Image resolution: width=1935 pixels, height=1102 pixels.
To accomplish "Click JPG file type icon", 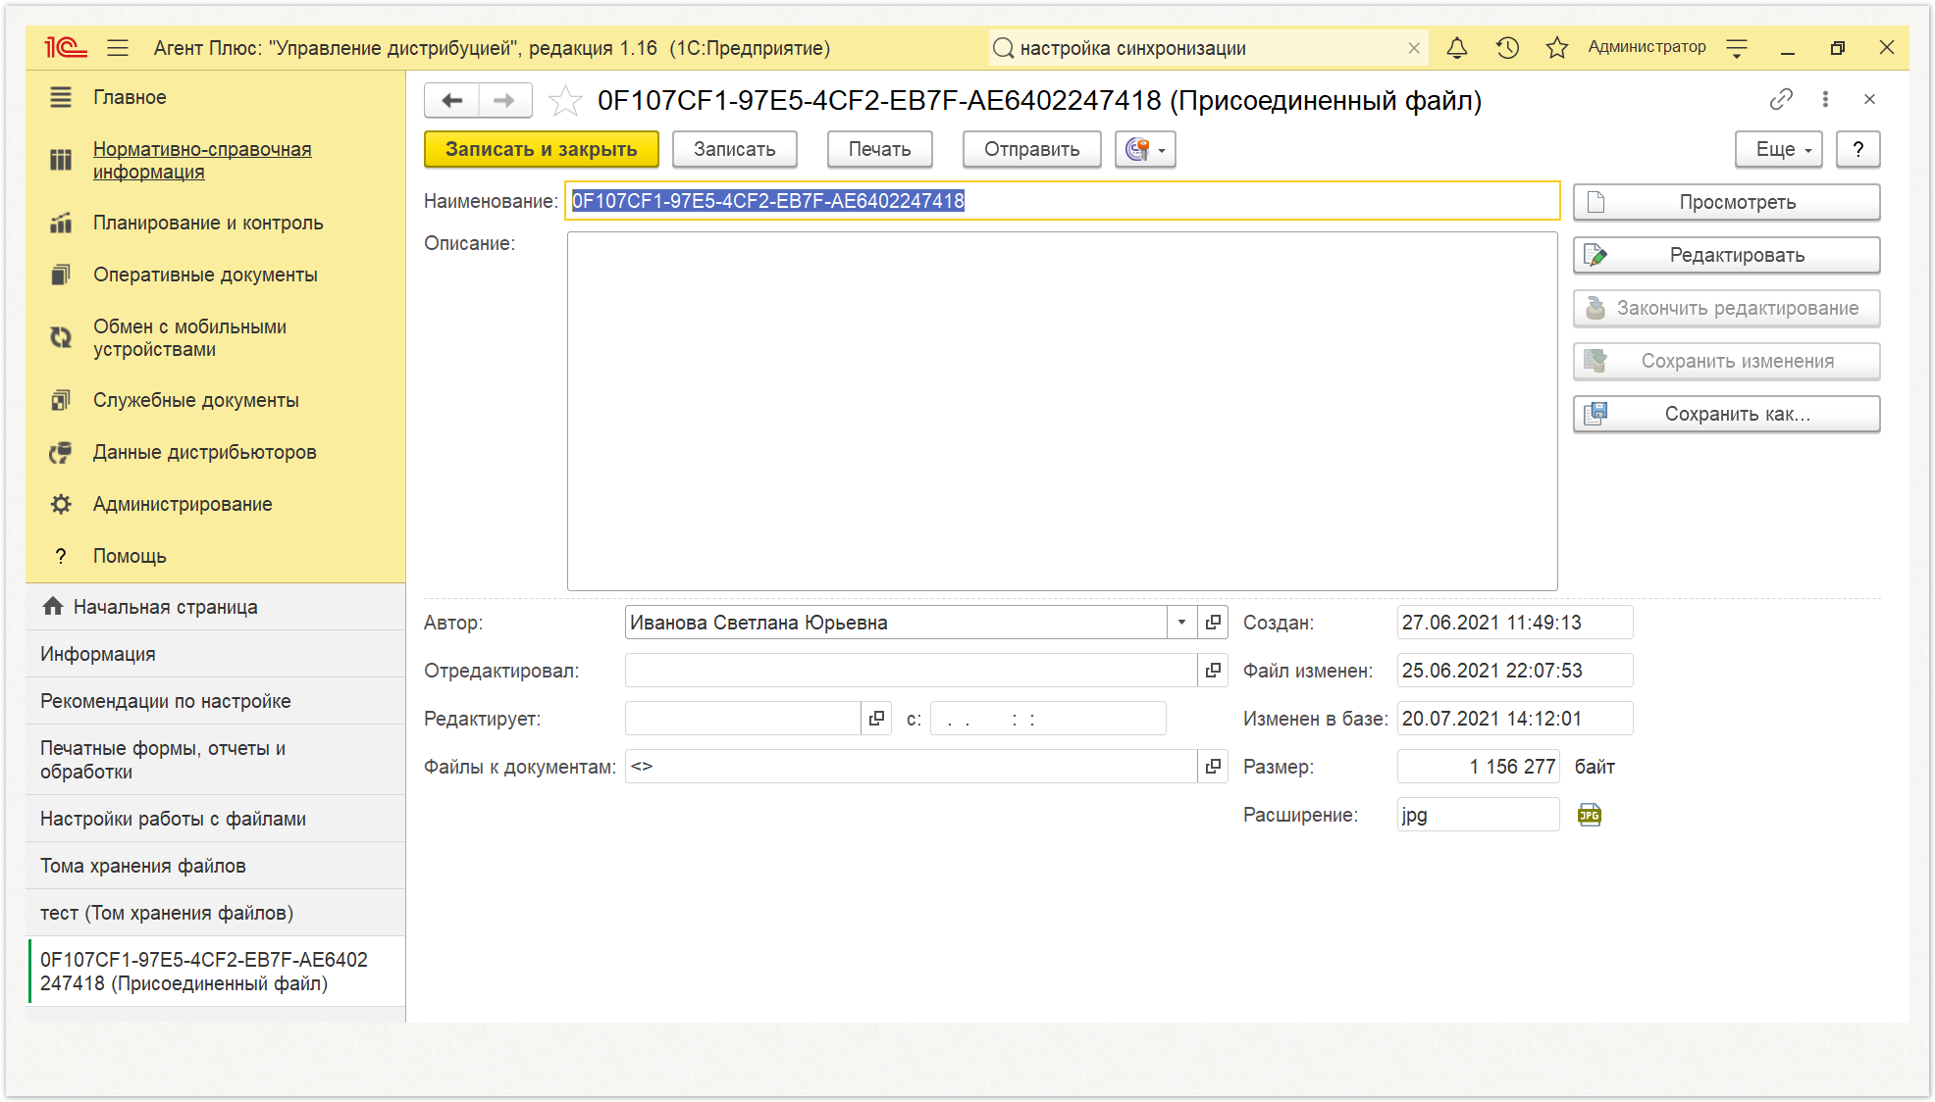I will [x=1590, y=815].
